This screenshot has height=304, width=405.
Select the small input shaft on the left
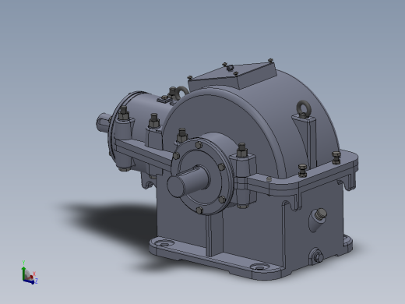103,123
